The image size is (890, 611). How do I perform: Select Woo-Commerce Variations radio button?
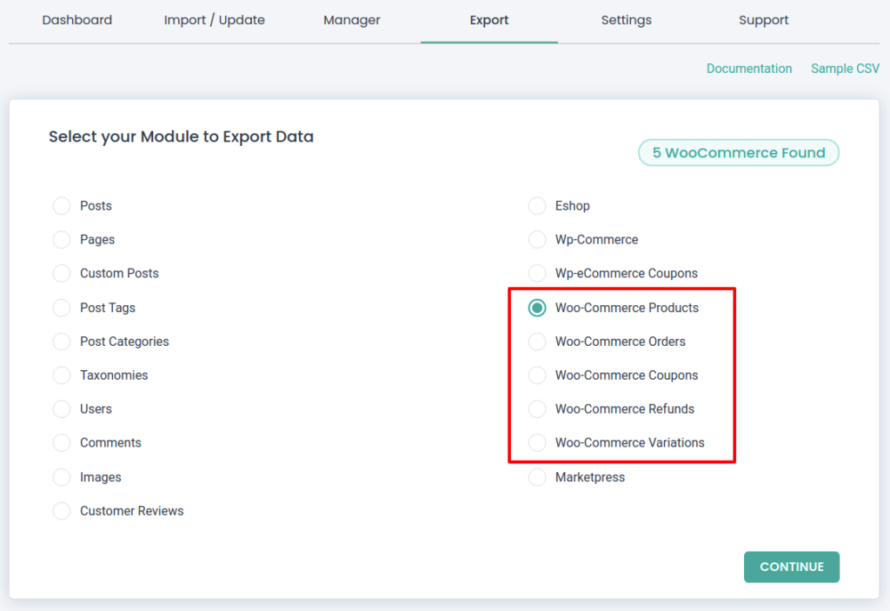click(537, 443)
